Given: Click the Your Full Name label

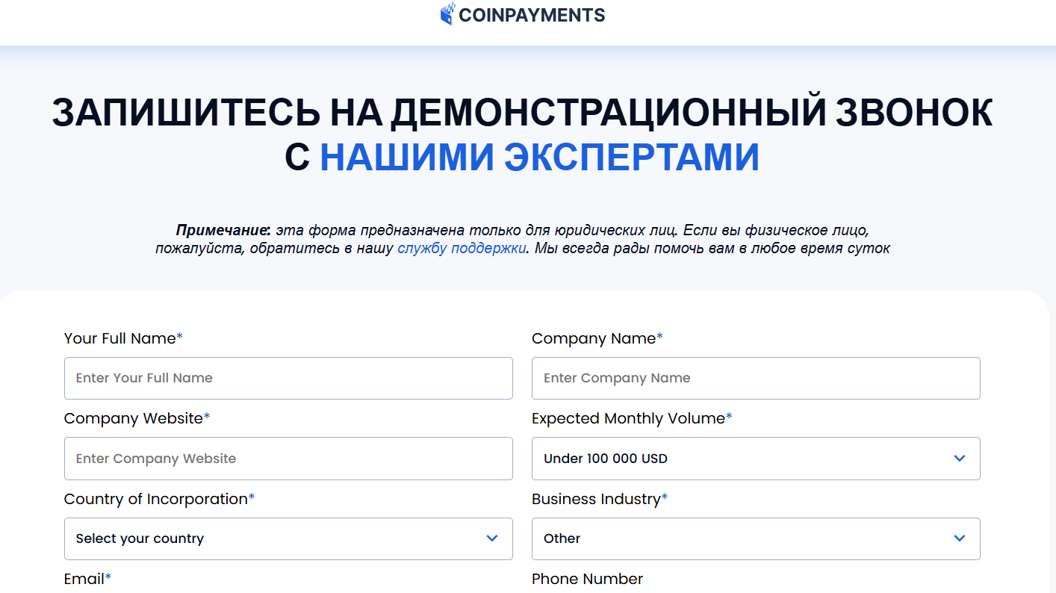Looking at the screenshot, I should (x=123, y=338).
